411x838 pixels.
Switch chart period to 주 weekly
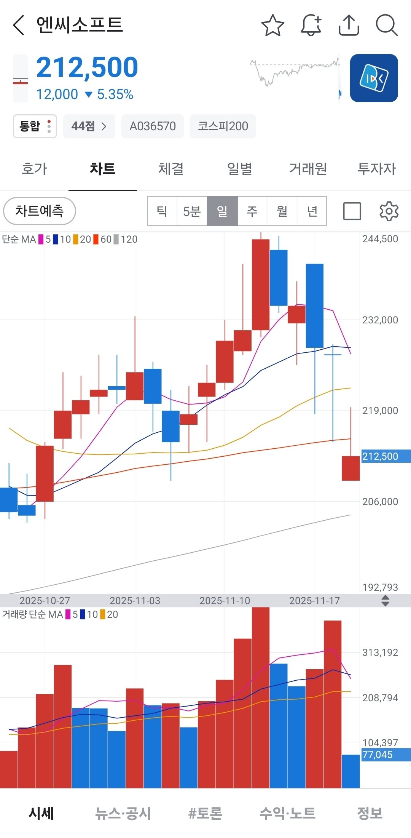(x=252, y=211)
